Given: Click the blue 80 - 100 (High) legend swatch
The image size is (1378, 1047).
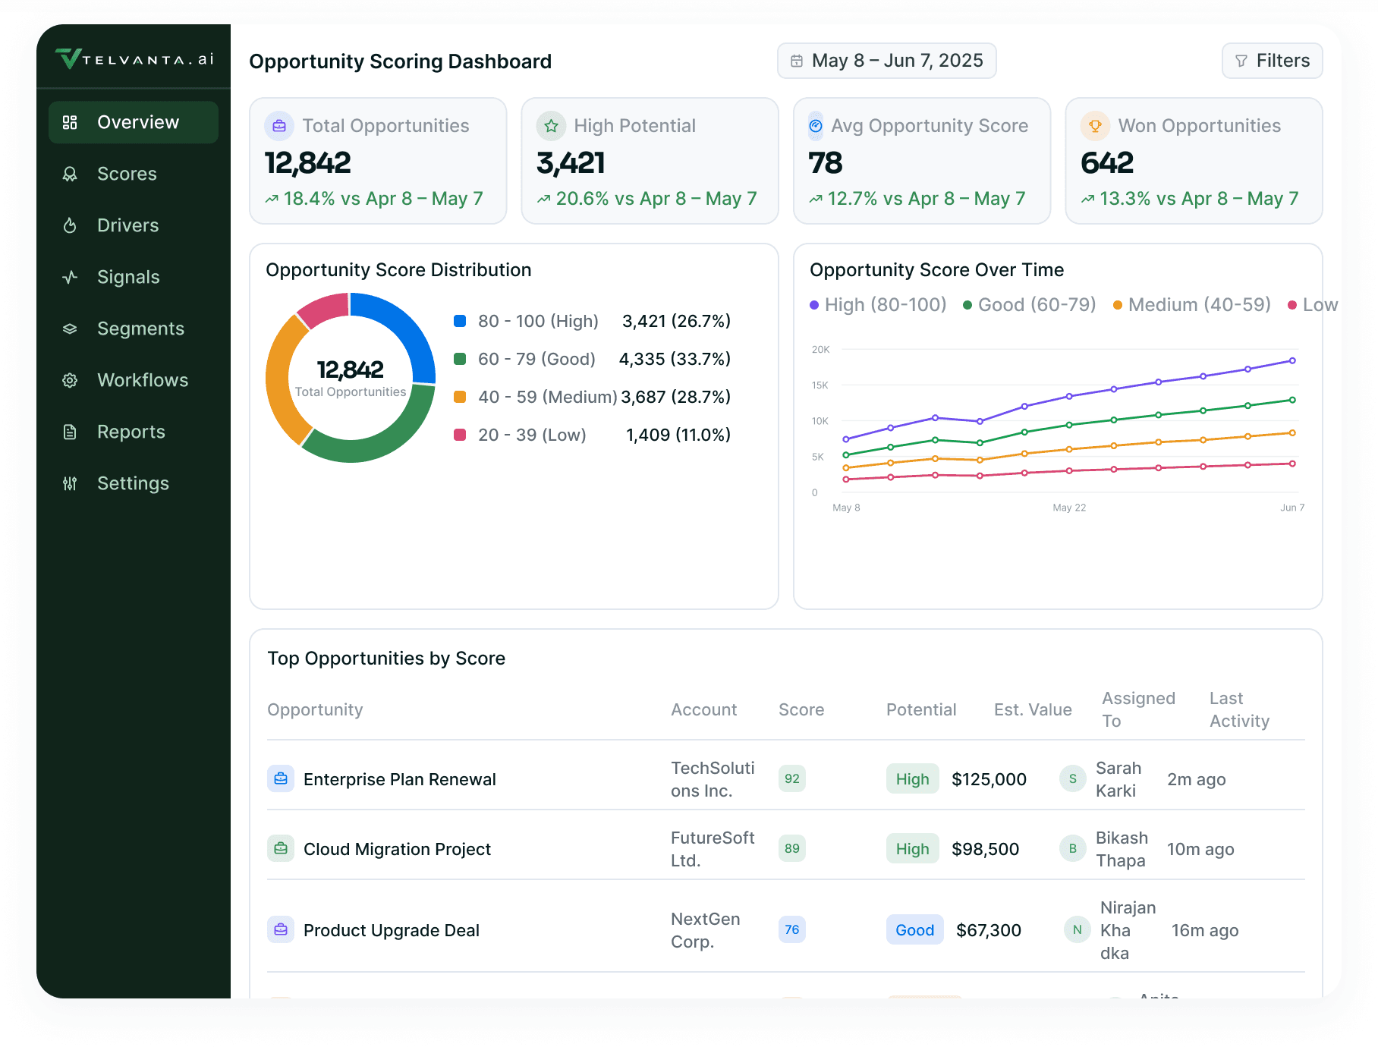Looking at the screenshot, I should click(460, 321).
